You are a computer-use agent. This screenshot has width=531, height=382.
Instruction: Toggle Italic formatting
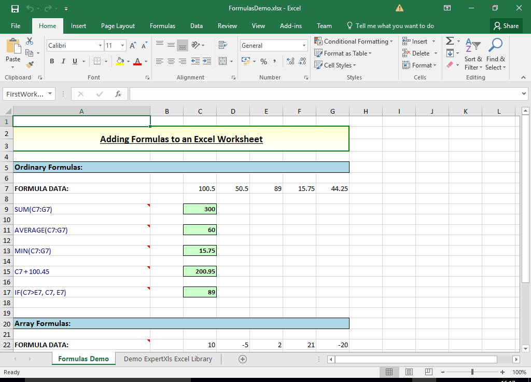coord(63,61)
